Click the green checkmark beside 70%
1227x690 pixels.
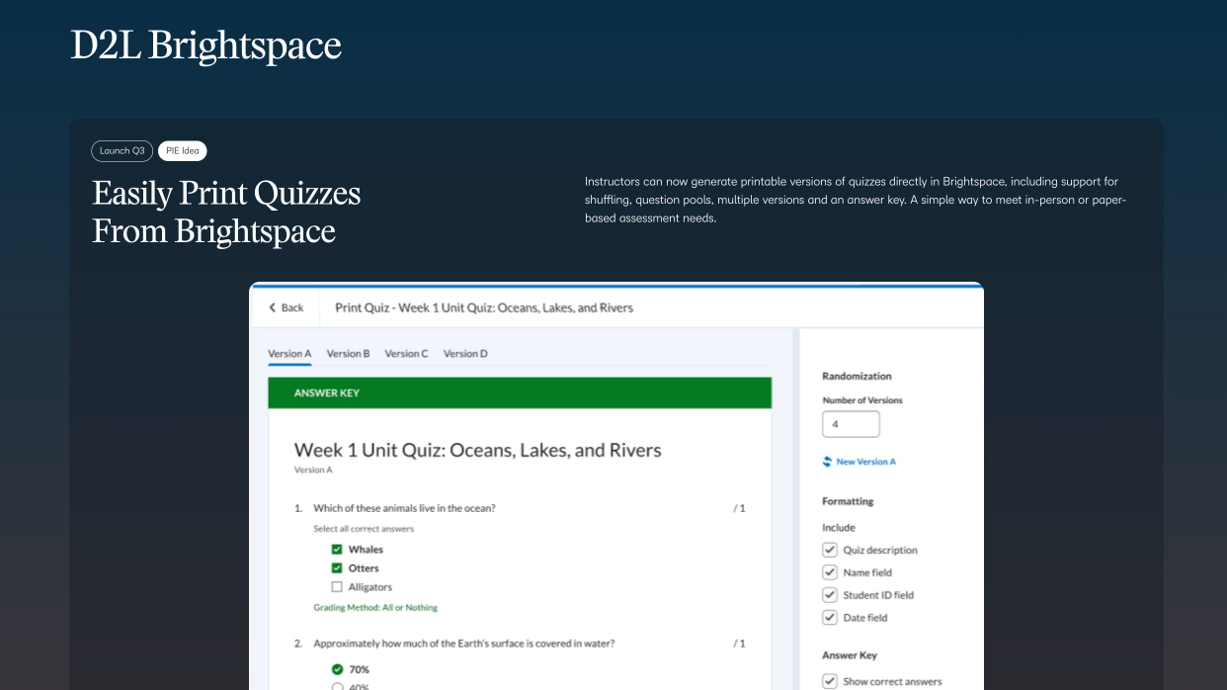(337, 669)
